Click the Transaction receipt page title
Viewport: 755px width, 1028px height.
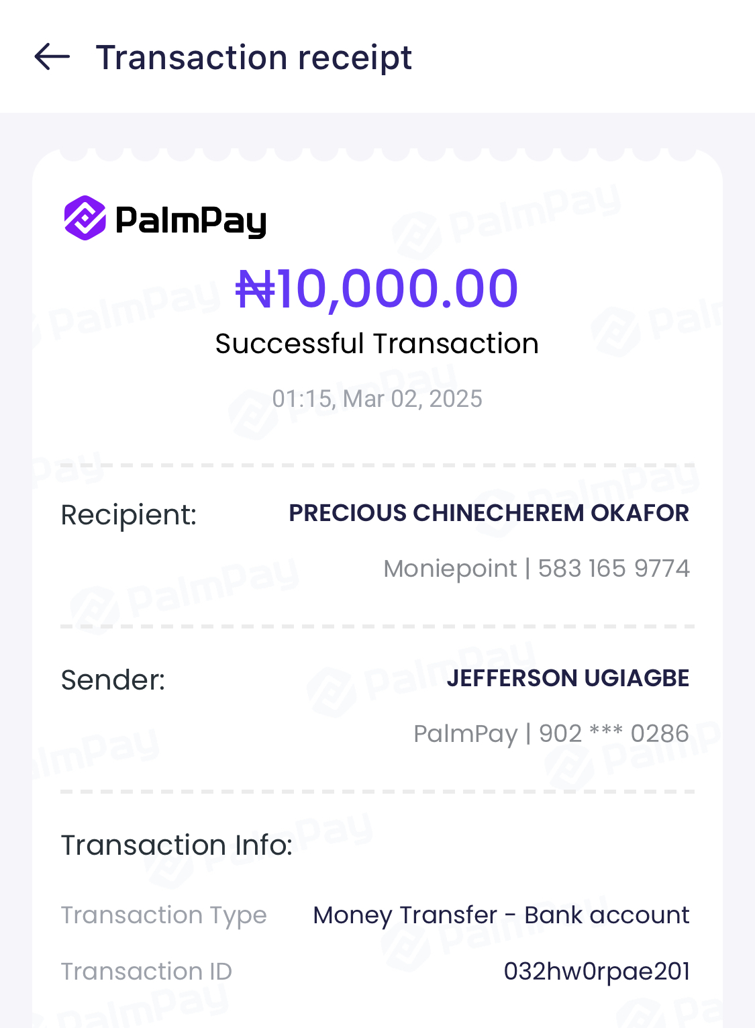pyautogui.click(x=254, y=57)
